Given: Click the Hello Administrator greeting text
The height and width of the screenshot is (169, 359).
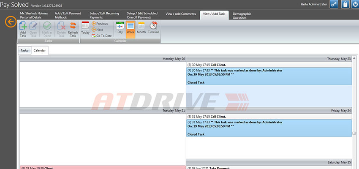Looking at the screenshot, I should click(314, 4).
